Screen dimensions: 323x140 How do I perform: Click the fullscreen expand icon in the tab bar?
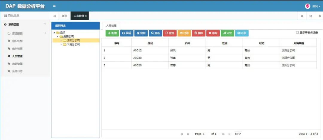coord(311,16)
